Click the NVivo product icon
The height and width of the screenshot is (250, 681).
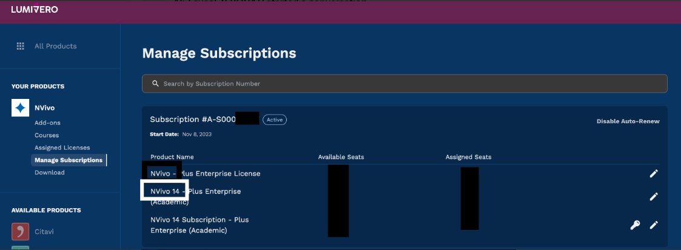click(20, 108)
